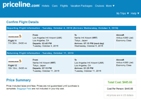Open the Help dropdown menu
The width and height of the screenshot is (141, 100).
[135, 14]
